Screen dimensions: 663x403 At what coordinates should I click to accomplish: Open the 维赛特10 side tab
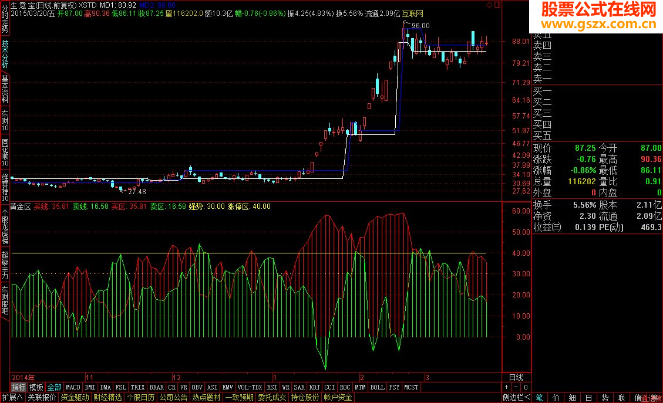[5, 187]
